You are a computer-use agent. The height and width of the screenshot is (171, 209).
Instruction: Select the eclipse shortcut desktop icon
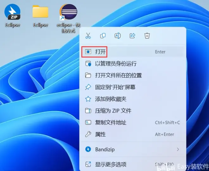click(68, 18)
